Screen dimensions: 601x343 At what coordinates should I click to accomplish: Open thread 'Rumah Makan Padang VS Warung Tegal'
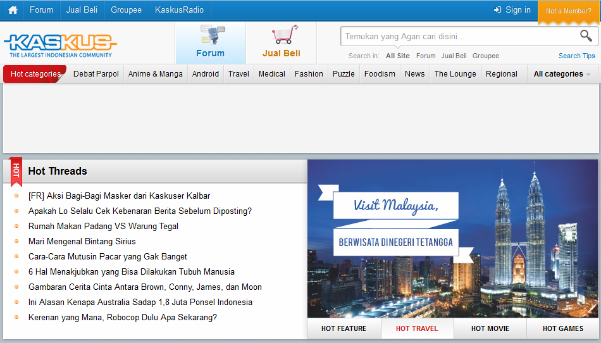[103, 226]
